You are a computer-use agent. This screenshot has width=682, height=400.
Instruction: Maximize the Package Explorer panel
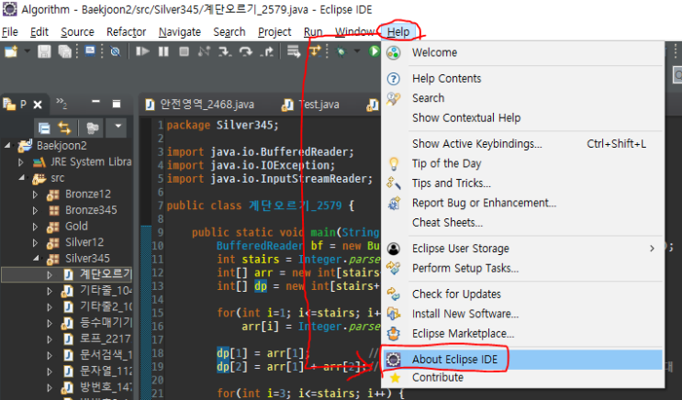pyautogui.click(x=117, y=104)
